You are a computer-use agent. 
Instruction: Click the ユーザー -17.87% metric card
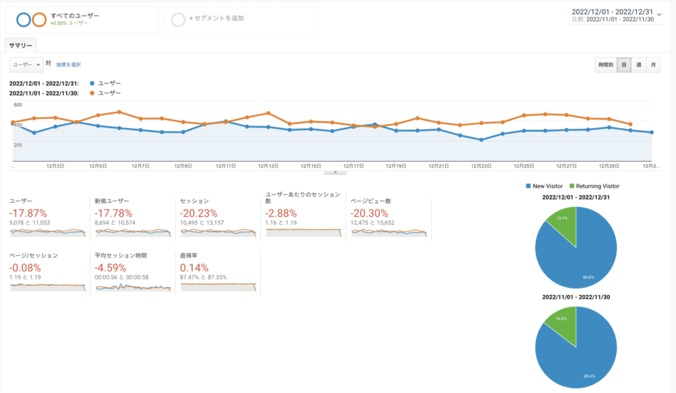click(x=48, y=218)
